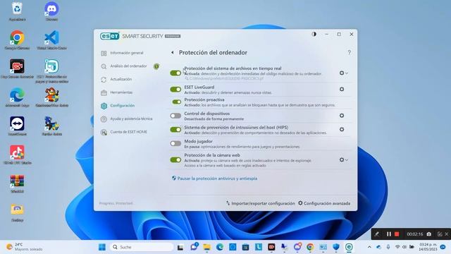
Task: Turn off the ESET LiveGuard toggle
Action: tap(175, 90)
